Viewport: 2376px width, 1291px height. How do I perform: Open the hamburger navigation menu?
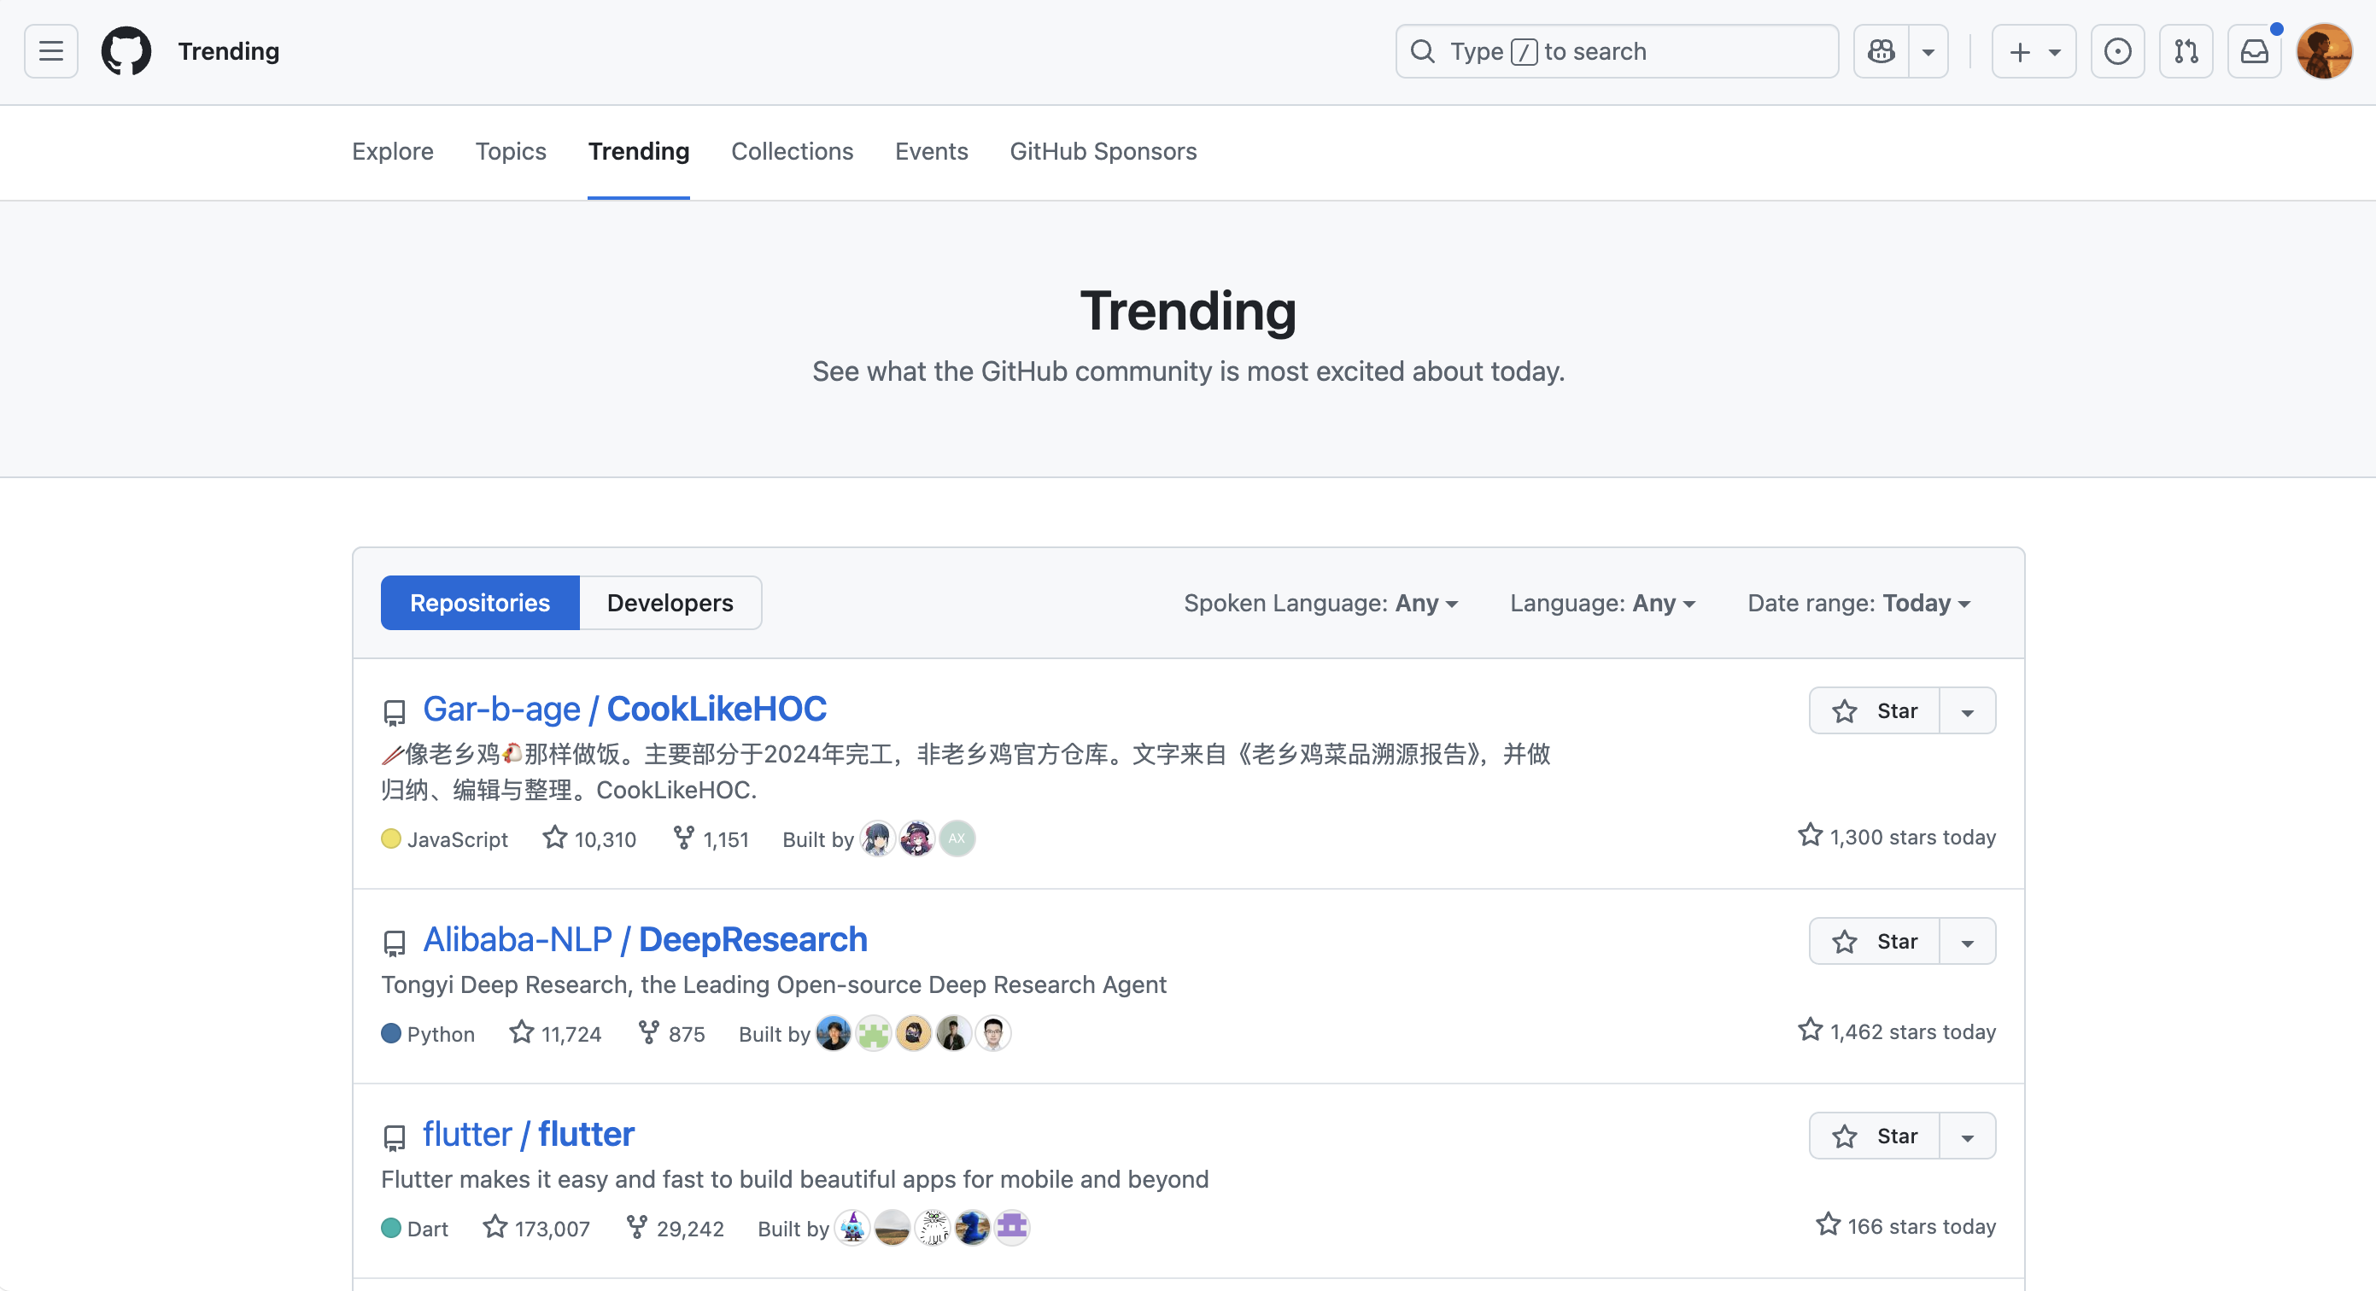tap(50, 51)
